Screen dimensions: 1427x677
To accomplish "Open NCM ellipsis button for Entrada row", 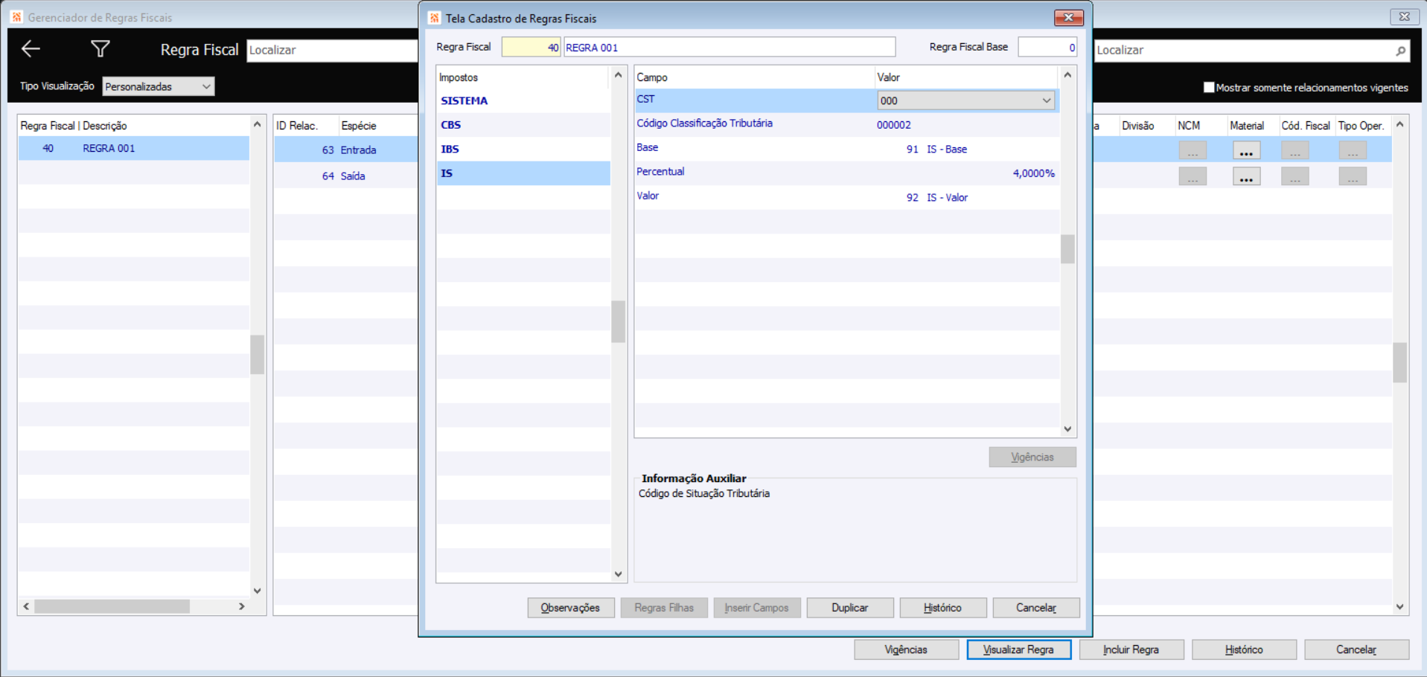I will pyautogui.click(x=1193, y=150).
